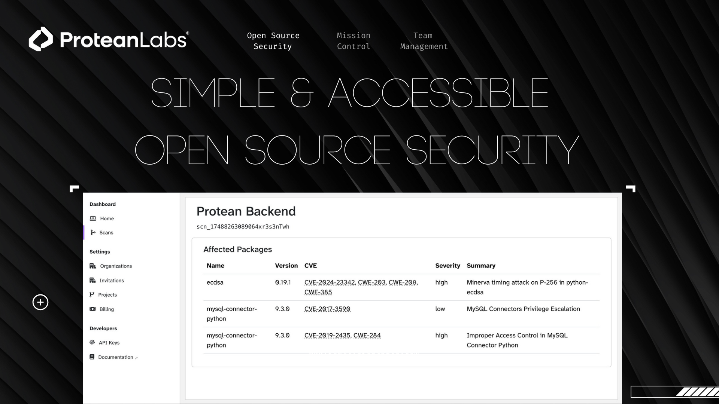Image resolution: width=719 pixels, height=404 pixels.
Task: Click the Home sidebar icon
Action: coord(93,218)
